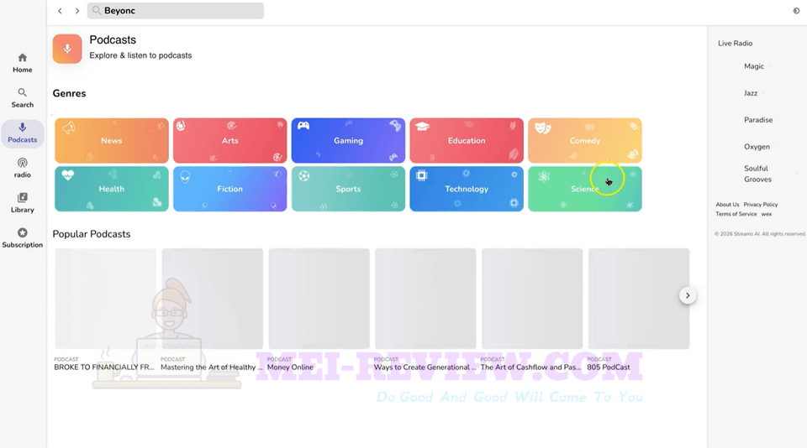The height and width of the screenshot is (448, 807).
Task: Open the About Us link
Action: click(727, 205)
